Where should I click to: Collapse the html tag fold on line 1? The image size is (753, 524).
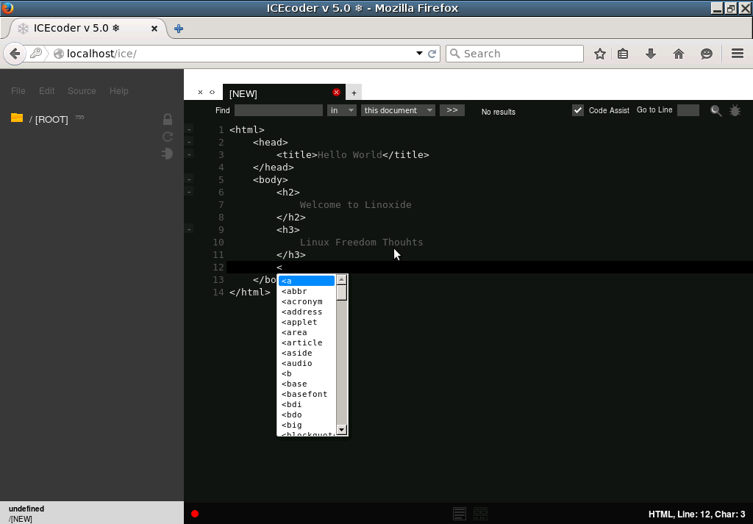(x=189, y=129)
